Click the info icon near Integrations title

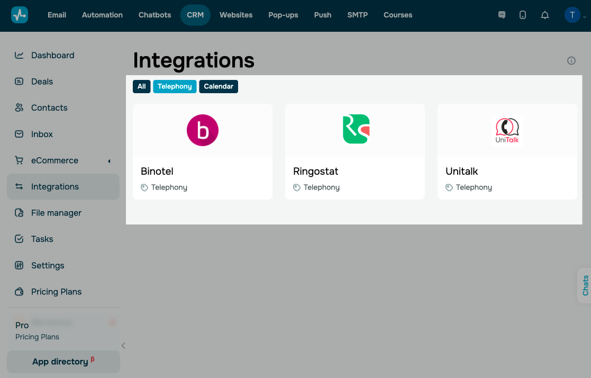click(x=571, y=60)
